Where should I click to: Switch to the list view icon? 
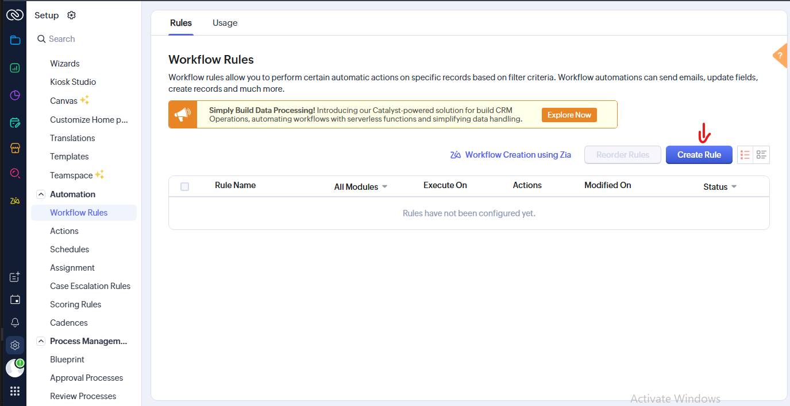click(x=745, y=155)
